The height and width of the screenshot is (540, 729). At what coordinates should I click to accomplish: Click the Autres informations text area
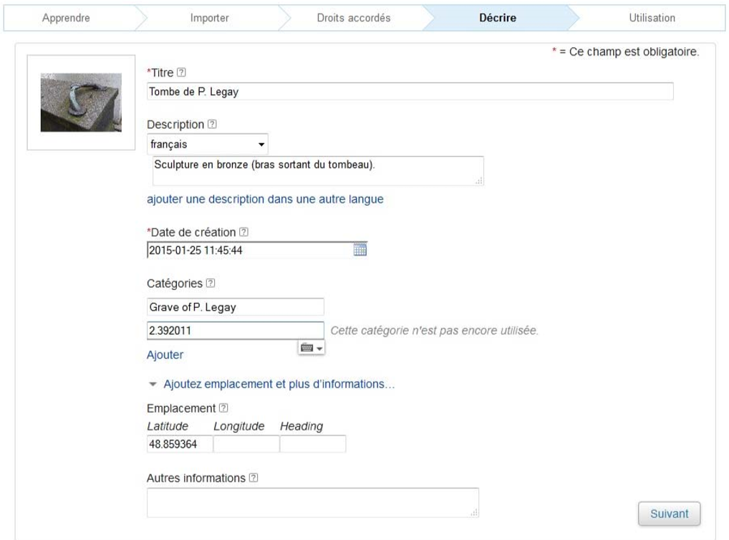(x=313, y=502)
